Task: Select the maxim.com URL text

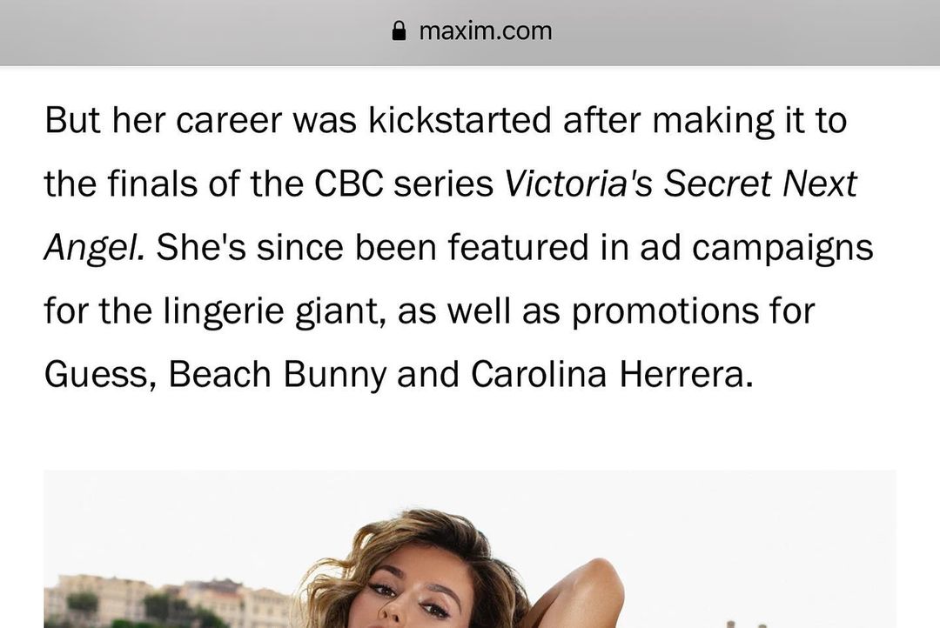Action: point(486,31)
